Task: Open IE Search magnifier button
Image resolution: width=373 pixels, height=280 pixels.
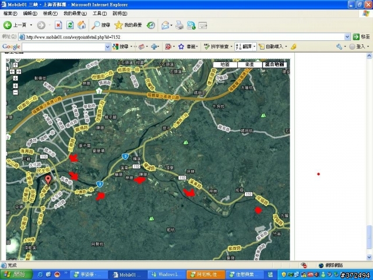Action: [x=101, y=25]
